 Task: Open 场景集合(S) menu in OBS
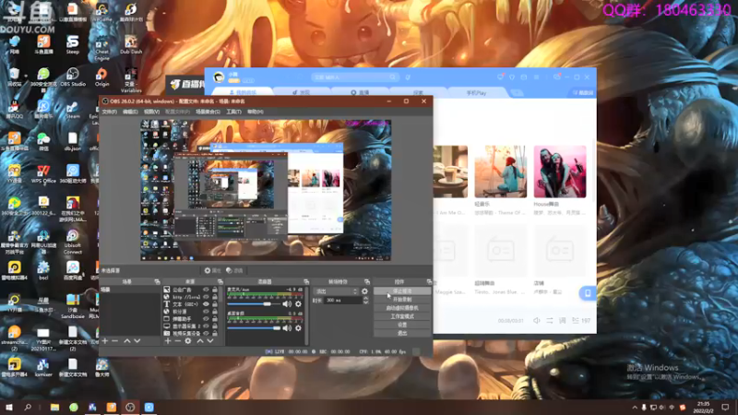coord(208,112)
